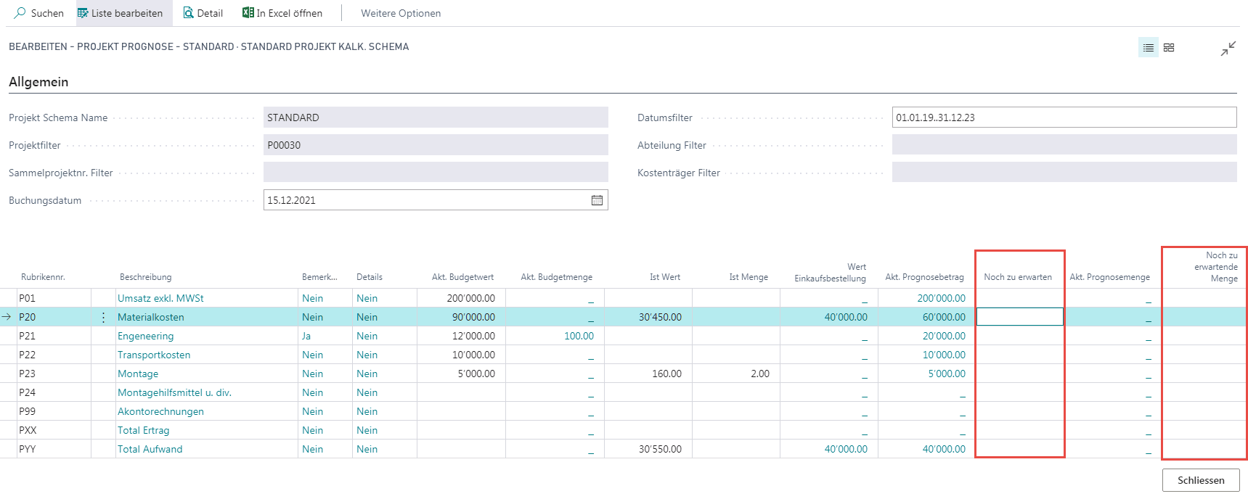This screenshot has width=1248, height=499.
Task: Click the Datumsfilter input field
Action: pos(1064,117)
